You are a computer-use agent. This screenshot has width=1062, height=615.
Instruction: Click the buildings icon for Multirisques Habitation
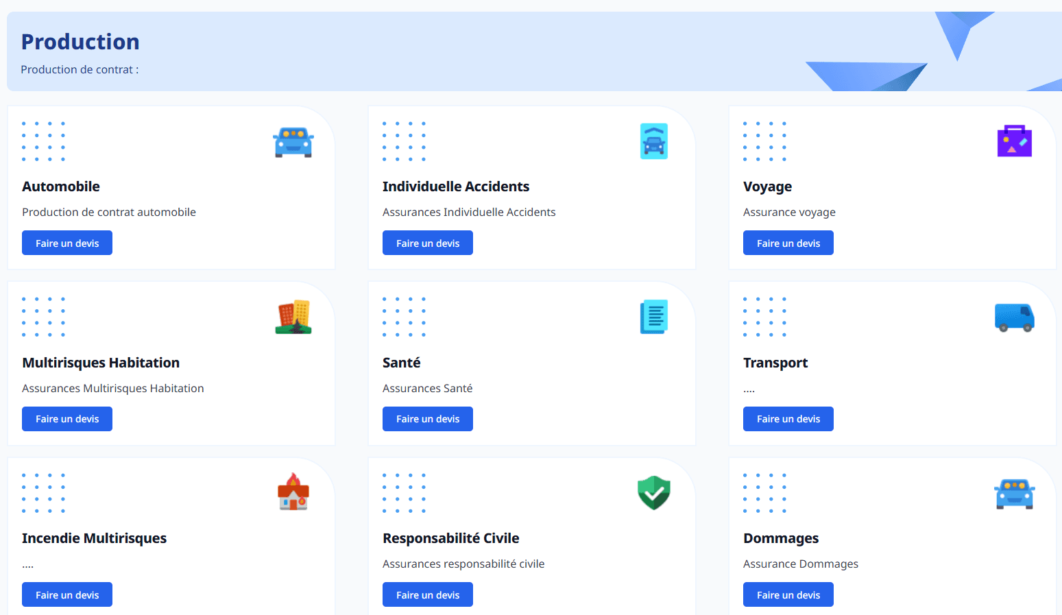click(x=293, y=317)
